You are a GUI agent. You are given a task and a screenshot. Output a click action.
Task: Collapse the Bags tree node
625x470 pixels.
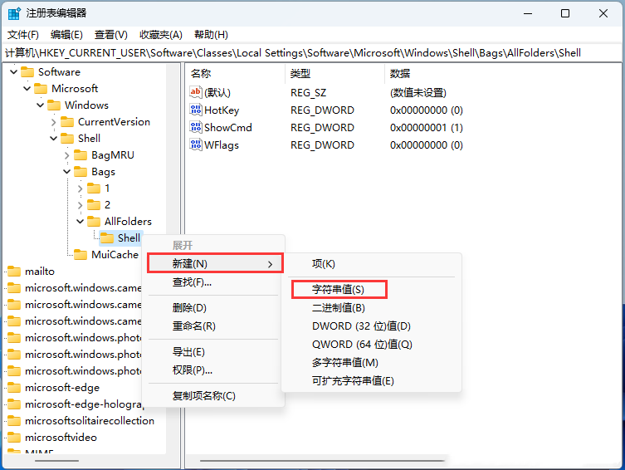pos(67,172)
